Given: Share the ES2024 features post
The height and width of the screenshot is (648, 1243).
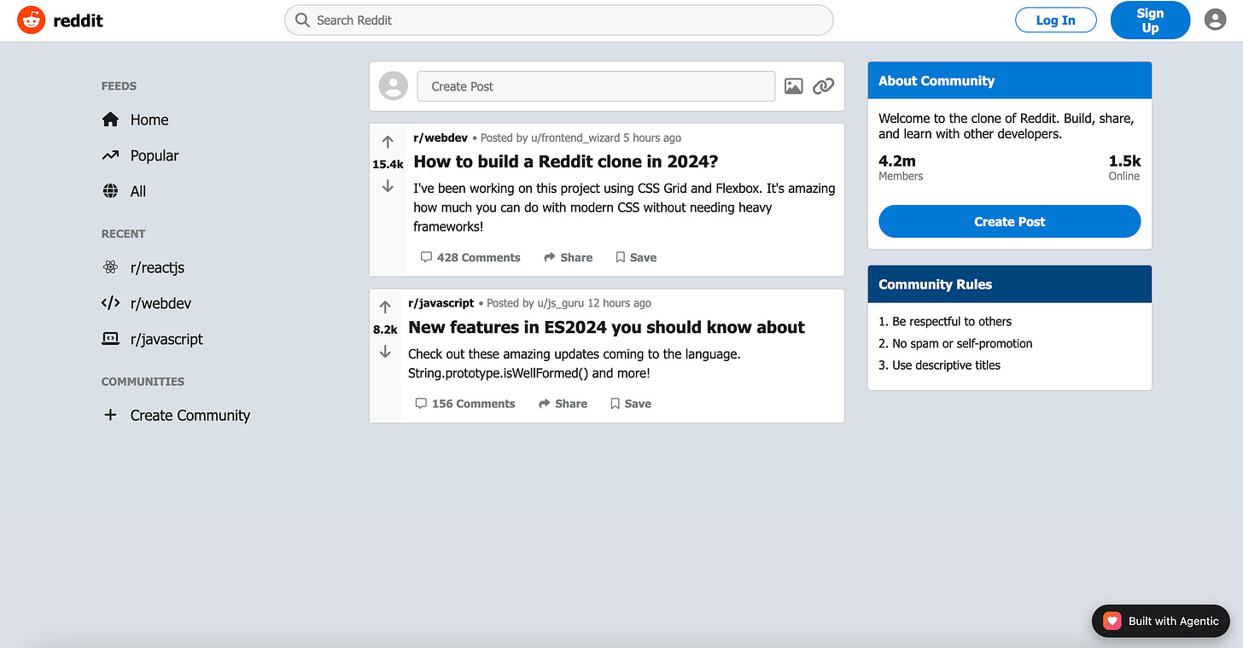Looking at the screenshot, I should [563, 404].
